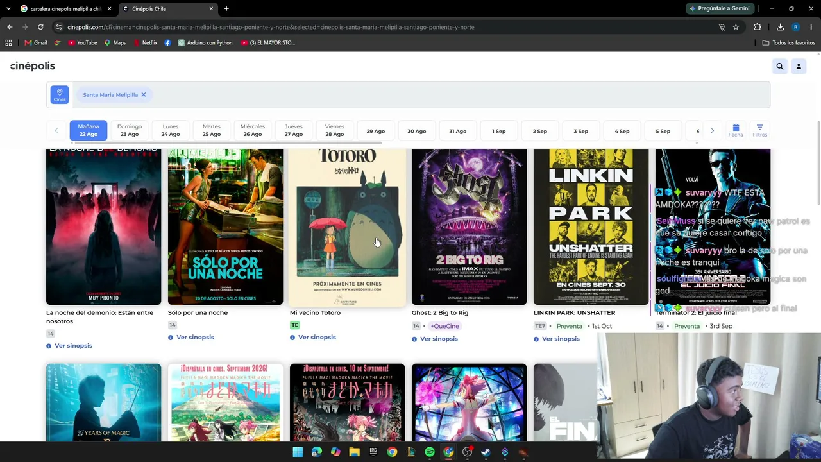Click Ver sinopsis for Ghost: 2 Big to Rig
The height and width of the screenshot is (462, 821).
pyautogui.click(x=435, y=339)
